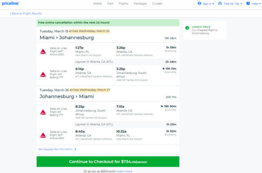Click the priceline logo
The height and width of the screenshot is (173, 262).
point(10,3)
